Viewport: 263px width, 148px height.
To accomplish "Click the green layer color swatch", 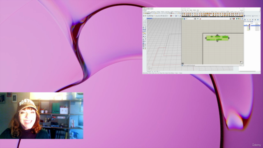I will pyautogui.click(x=249, y=29).
